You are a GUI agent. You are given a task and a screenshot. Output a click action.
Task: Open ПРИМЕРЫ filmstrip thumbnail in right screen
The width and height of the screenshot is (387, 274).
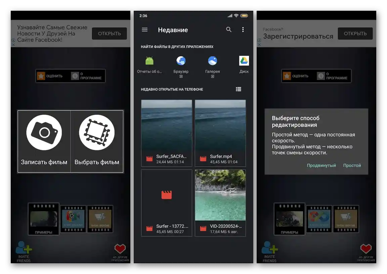pyautogui.click(x=290, y=219)
